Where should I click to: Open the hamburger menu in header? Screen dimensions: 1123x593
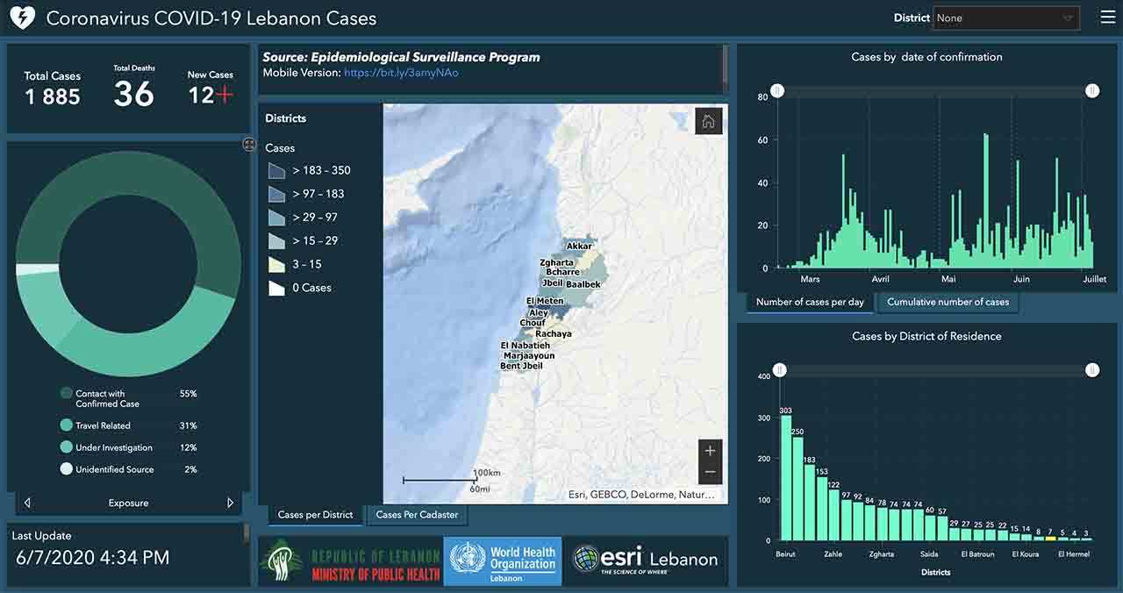(x=1107, y=18)
